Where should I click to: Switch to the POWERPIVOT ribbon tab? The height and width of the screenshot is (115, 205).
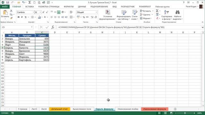(145, 6)
